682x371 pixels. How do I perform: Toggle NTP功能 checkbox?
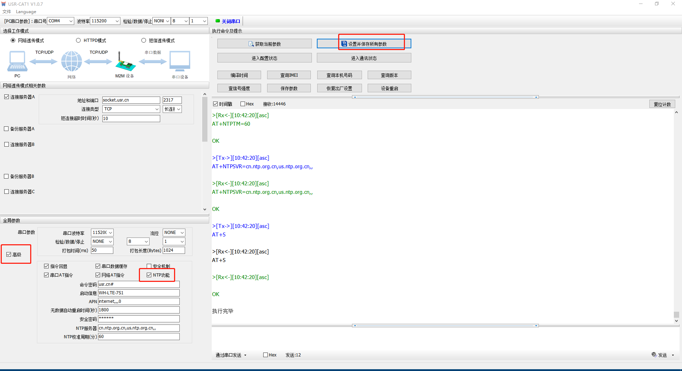[149, 275]
